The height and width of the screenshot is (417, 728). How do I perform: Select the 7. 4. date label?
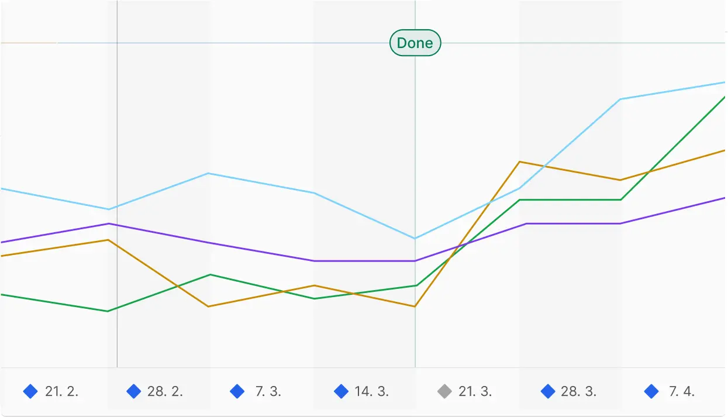[682, 392]
